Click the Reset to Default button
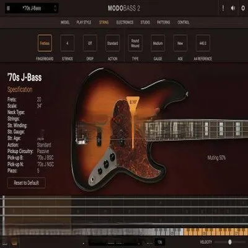This screenshot has height=248, width=248. (x=26, y=183)
